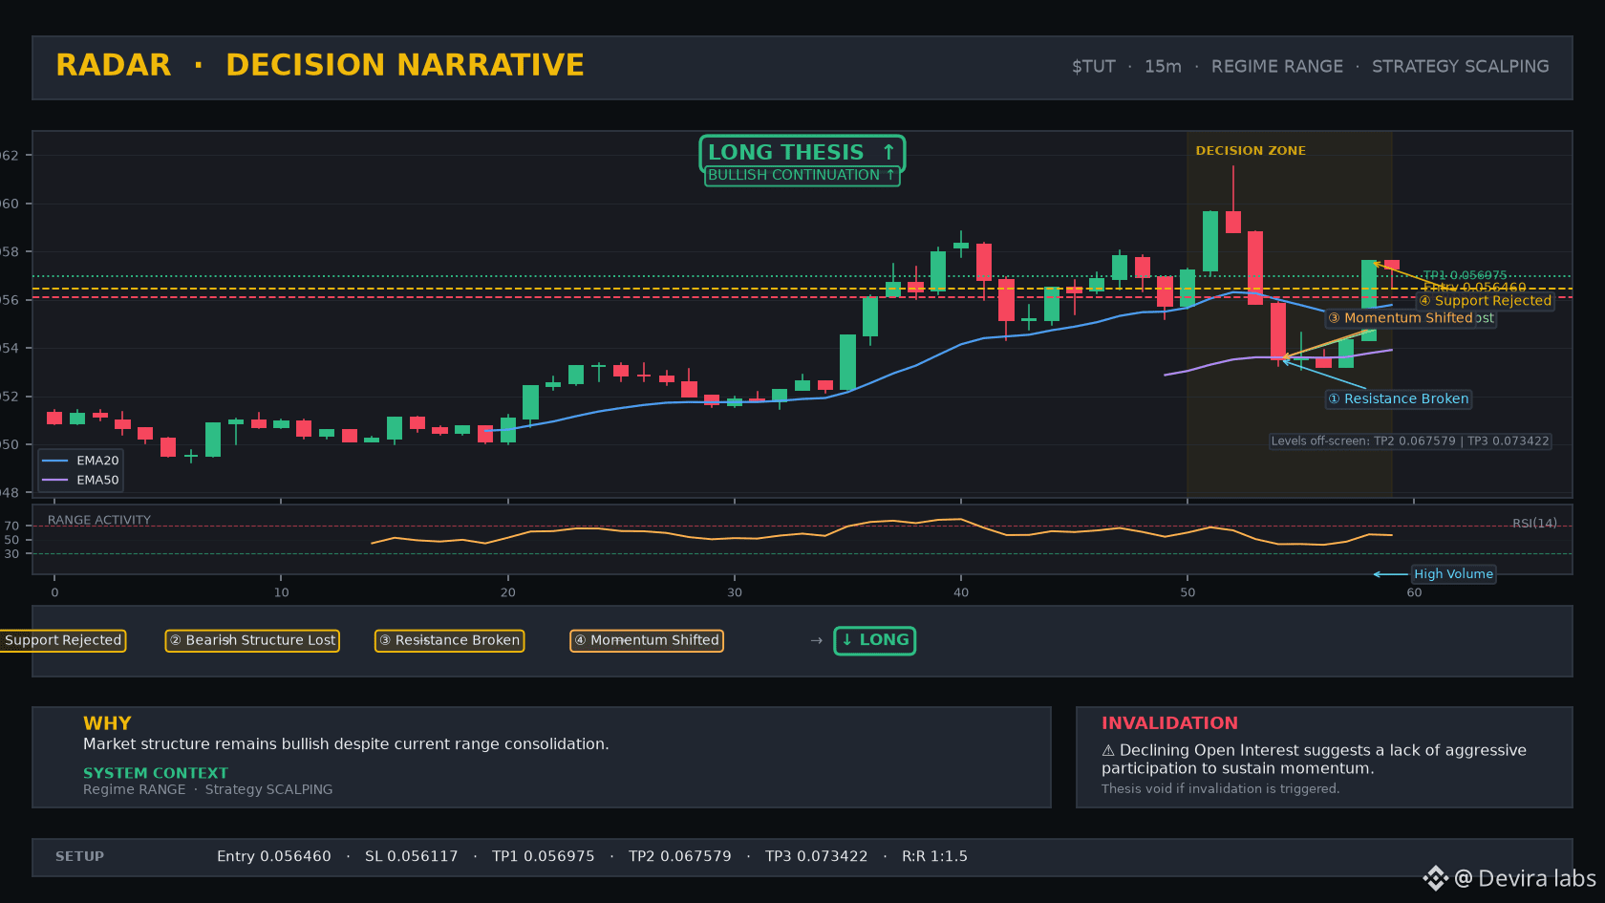Select the green LONG signal chip
Screen dimensions: 1605x903
pos(874,640)
